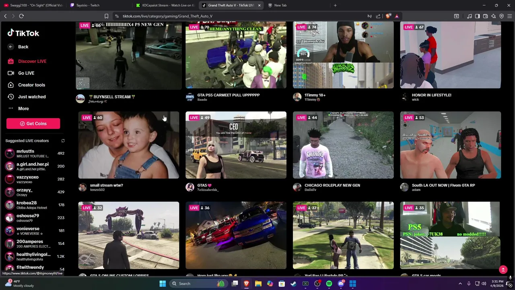Open Brave Rewards triangle icon
Viewport: 515px width, 290px height.
click(x=397, y=16)
